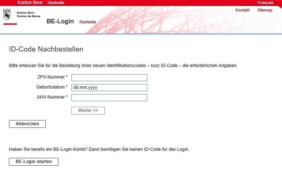Image resolution: width=282 pixels, height=169 pixels.
Task: Open the Kanton Bern link in top bar
Action: (30, 3)
